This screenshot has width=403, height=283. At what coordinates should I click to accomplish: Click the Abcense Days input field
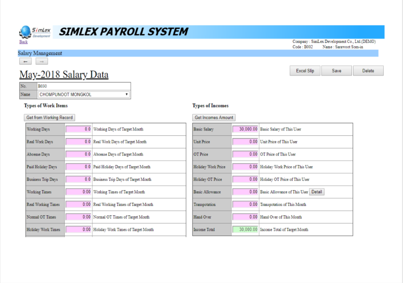[78, 154]
